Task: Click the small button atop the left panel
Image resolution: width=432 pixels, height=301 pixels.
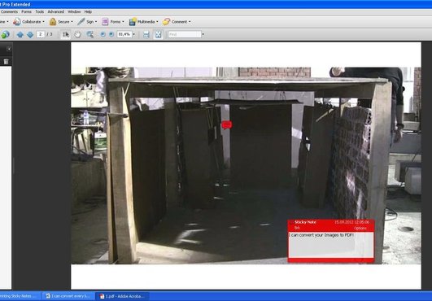Action: [9, 49]
